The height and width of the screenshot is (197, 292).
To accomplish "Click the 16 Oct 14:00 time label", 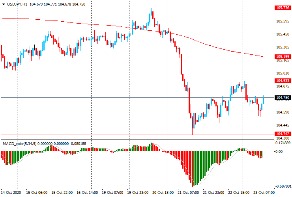I will (x=87, y=192).
